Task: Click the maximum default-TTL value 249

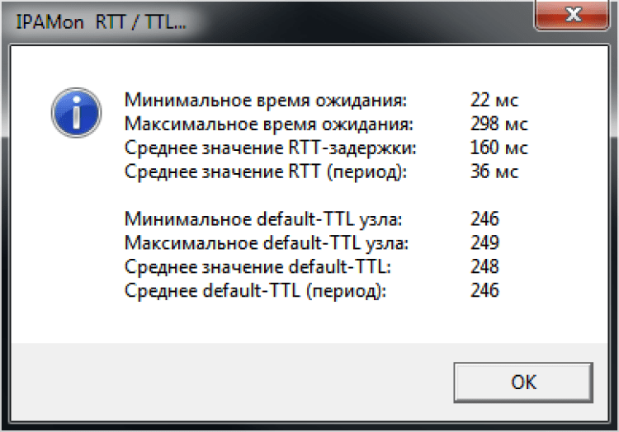Action: (x=484, y=243)
